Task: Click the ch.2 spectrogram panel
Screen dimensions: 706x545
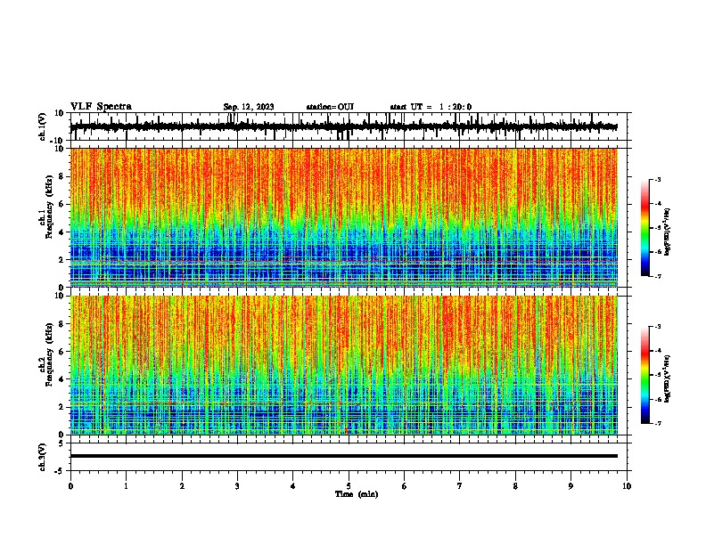Action: click(344, 365)
